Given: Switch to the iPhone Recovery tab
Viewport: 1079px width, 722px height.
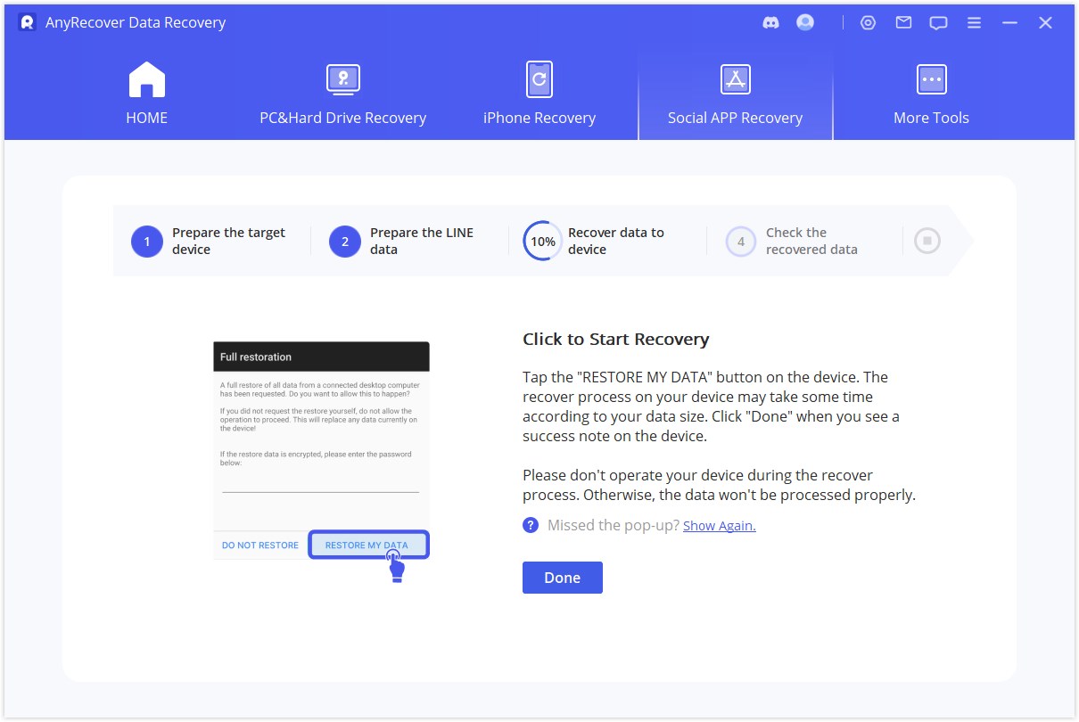Looking at the screenshot, I should click(x=539, y=92).
